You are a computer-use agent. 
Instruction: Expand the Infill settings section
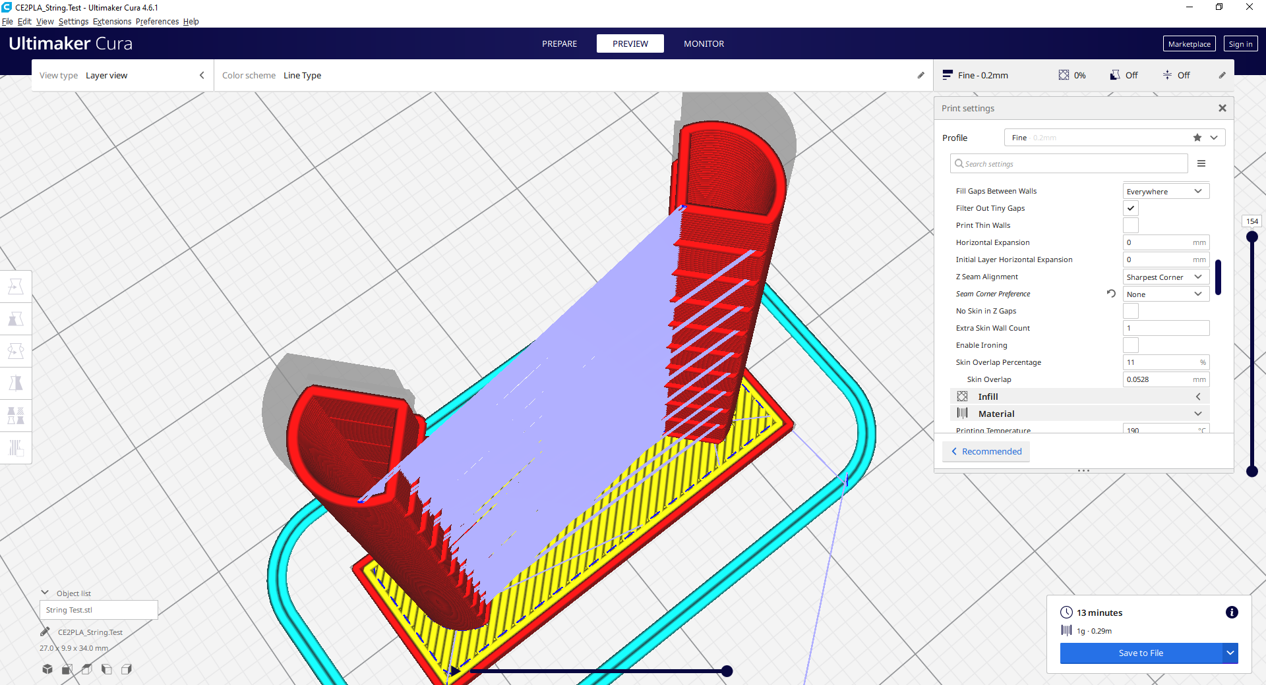(1079, 397)
